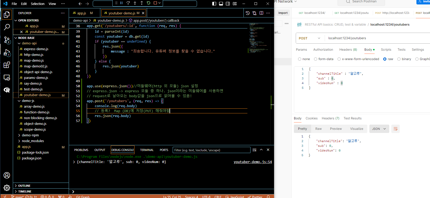Image resolution: width=430 pixels, height=198 pixels.
Task: Open the youtuber-demo.js:54 source link
Action: 253,162
